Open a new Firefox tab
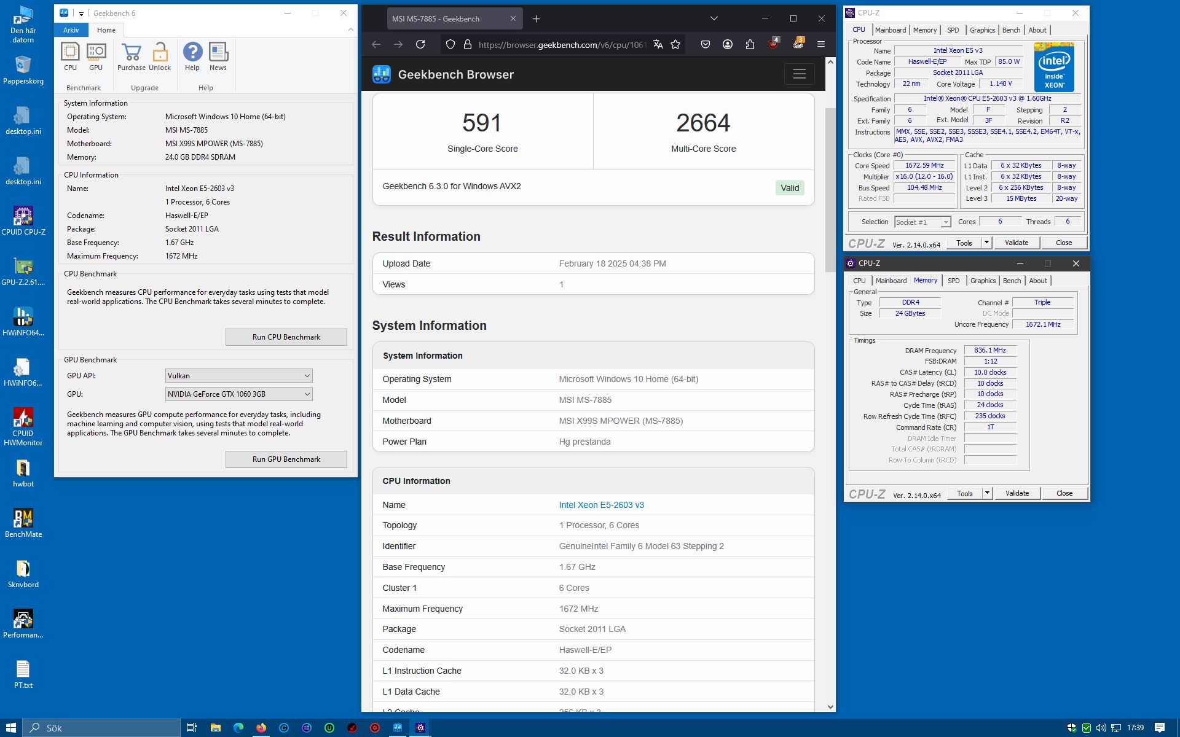Screen dimensions: 1180x737 point(536,19)
